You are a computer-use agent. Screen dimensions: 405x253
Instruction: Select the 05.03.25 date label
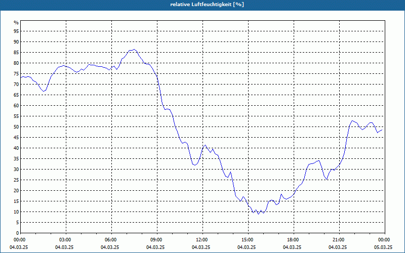(383, 247)
